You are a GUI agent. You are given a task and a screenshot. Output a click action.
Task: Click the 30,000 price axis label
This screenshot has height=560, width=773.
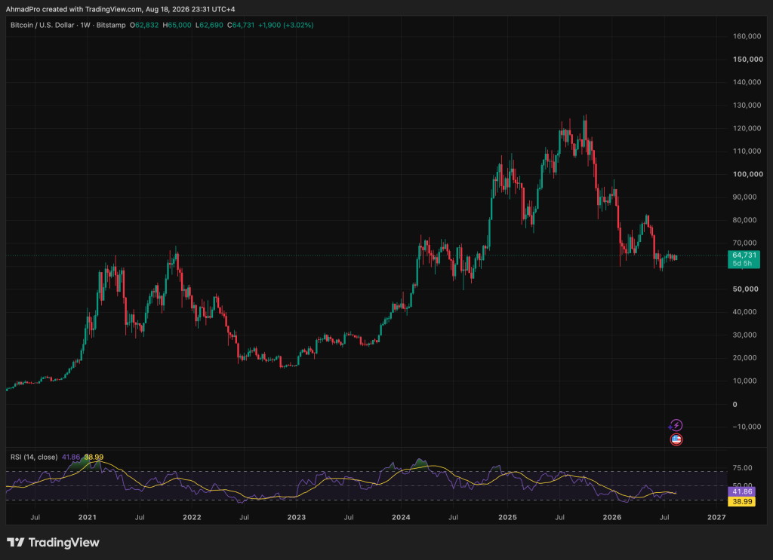pyautogui.click(x=744, y=335)
